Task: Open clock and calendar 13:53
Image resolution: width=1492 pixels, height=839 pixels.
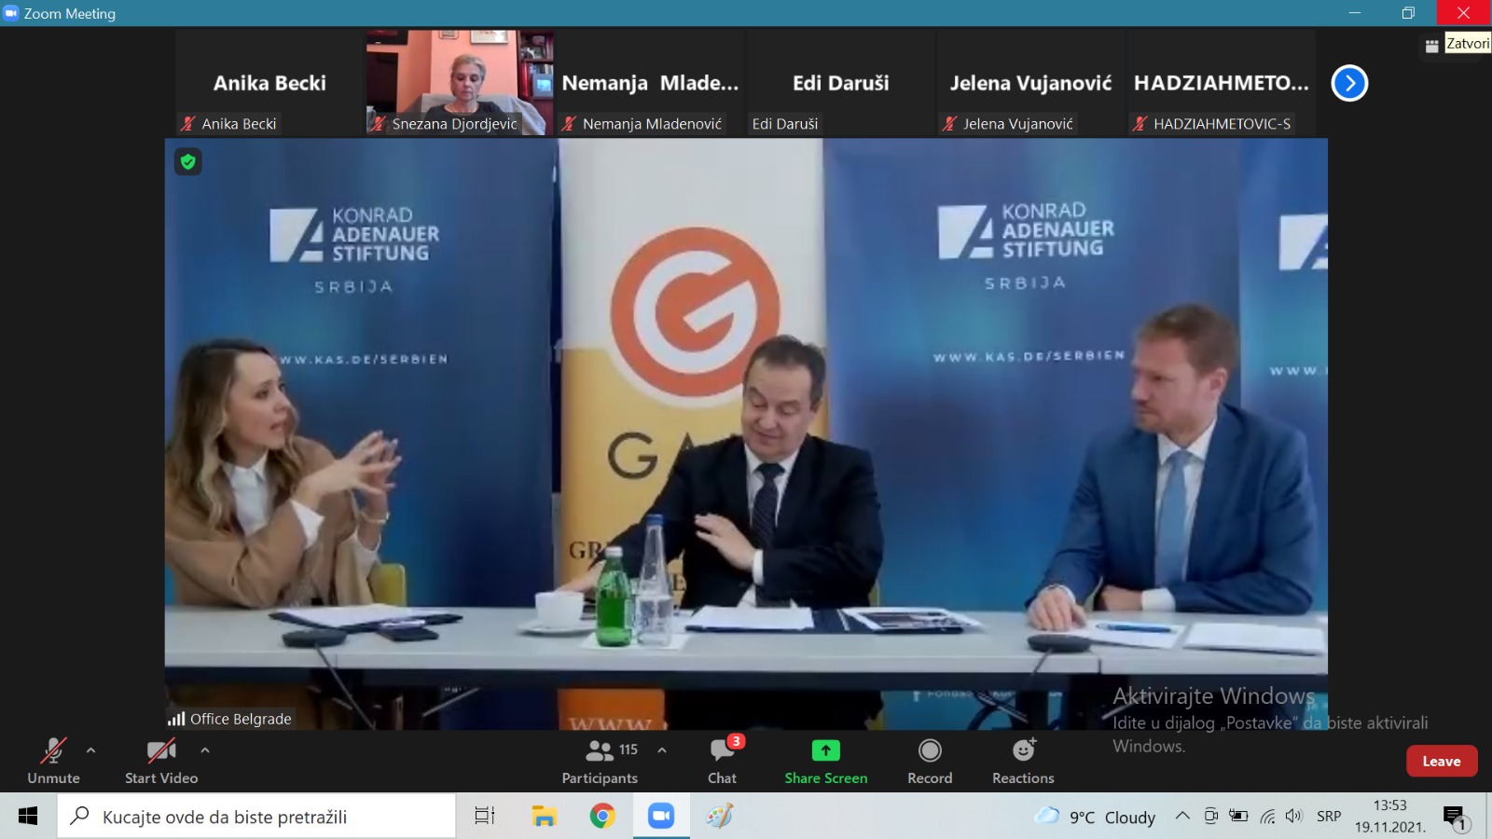Action: tap(1389, 816)
